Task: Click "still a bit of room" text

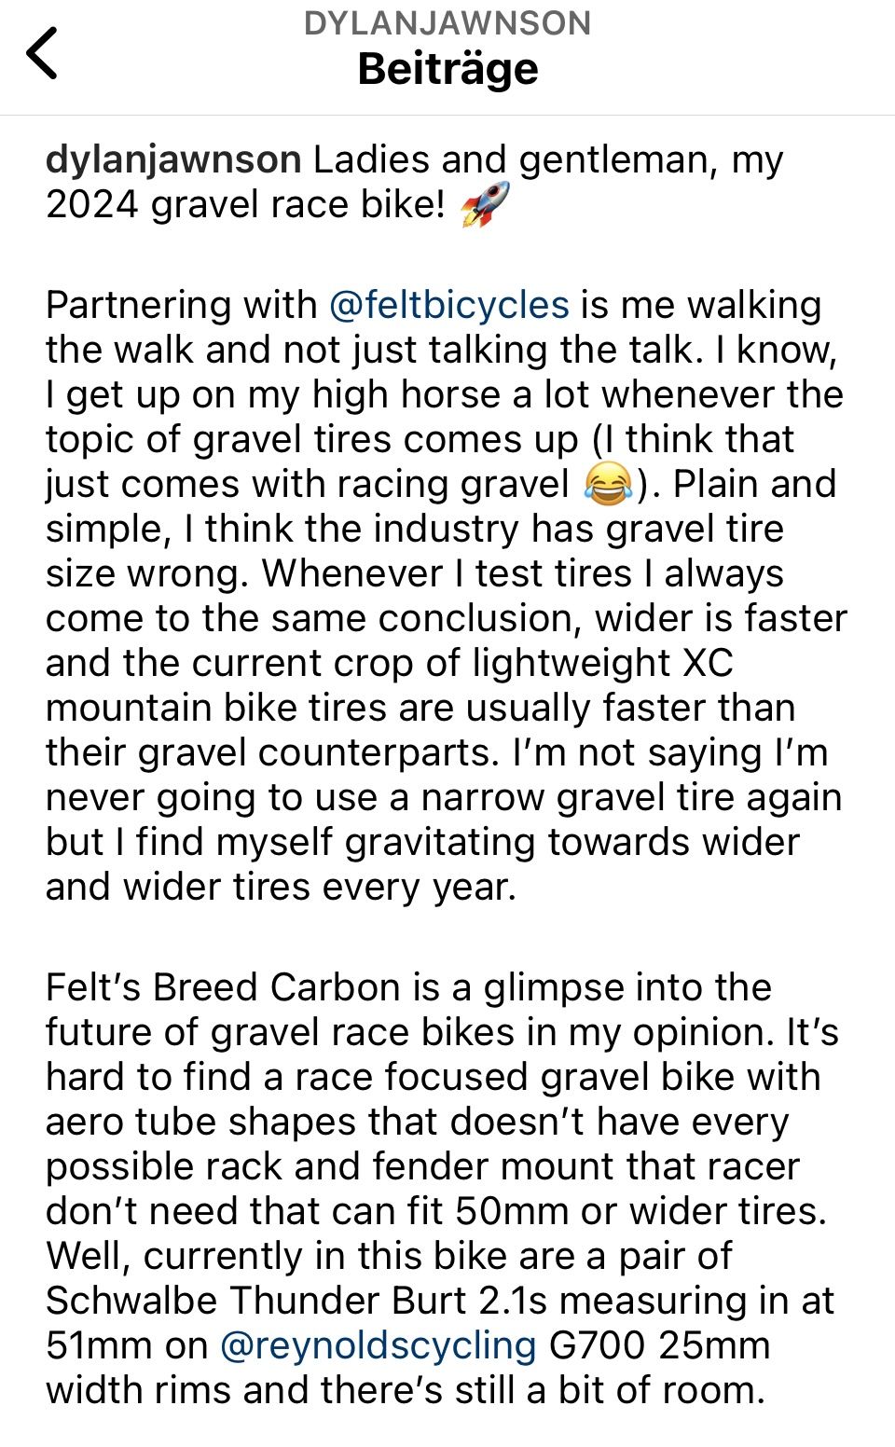Action: (x=610, y=1390)
